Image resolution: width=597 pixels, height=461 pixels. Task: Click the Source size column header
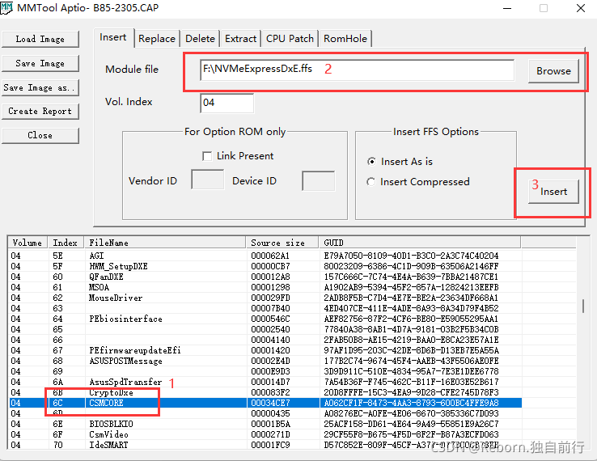[x=282, y=243]
